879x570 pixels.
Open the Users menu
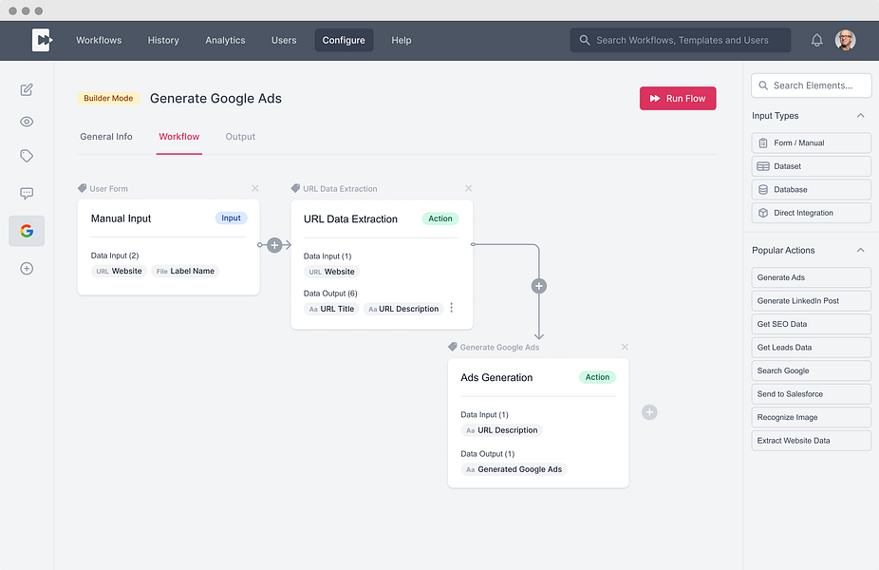click(284, 41)
